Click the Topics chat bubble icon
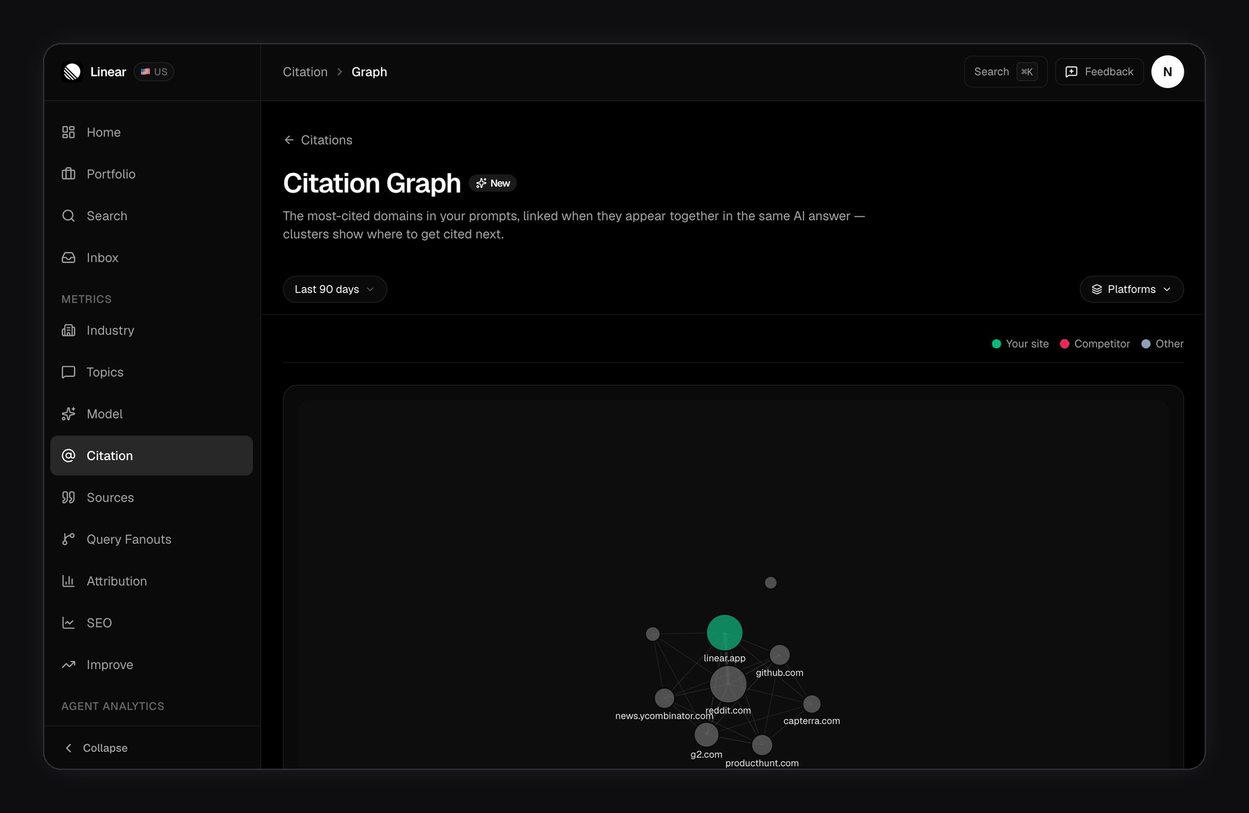This screenshot has height=813, width=1249. [x=69, y=372]
